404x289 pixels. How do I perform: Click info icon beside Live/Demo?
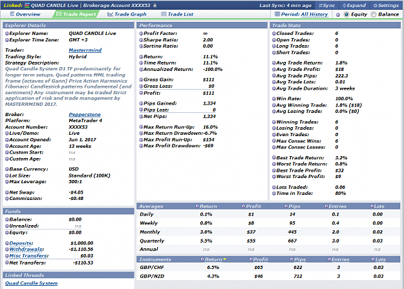[7, 133]
